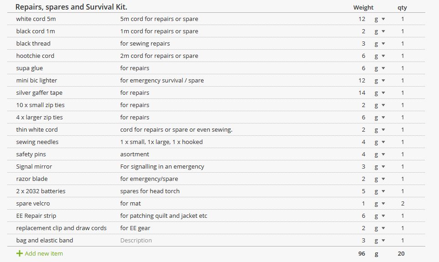The image size is (439, 262).
Task: Open weight unit dropdown for white cord 5m
Action: tap(380, 19)
